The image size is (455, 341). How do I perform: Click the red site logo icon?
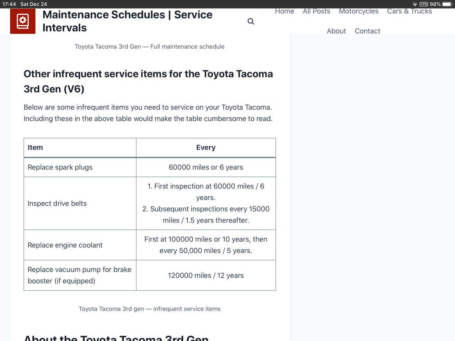pos(23,21)
